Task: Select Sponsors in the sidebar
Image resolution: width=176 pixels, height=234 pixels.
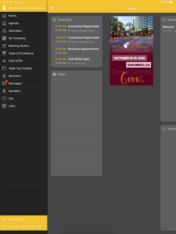Action: point(24,76)
